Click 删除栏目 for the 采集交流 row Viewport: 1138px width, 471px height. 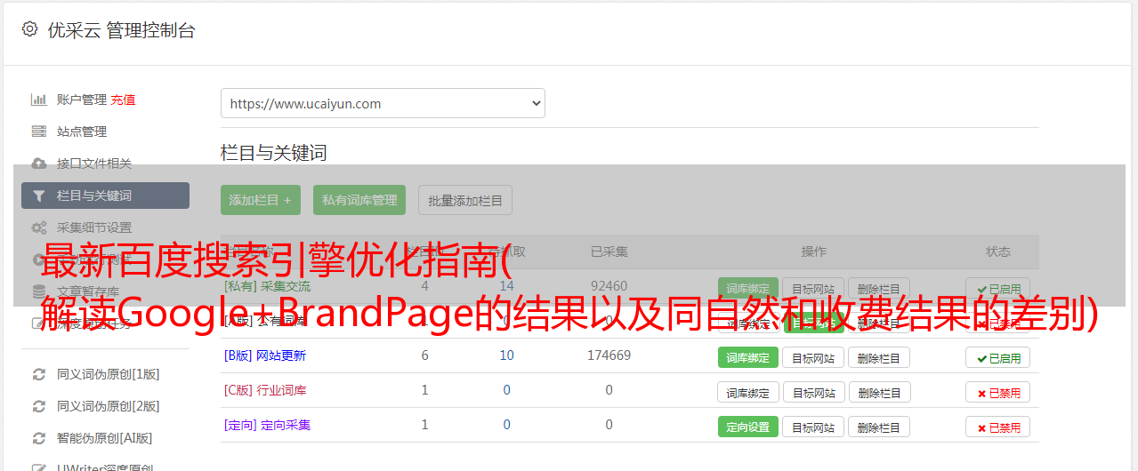click(x=879, y=289)
